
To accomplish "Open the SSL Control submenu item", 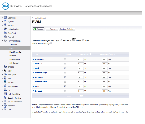I will click(x=14, y=63).
